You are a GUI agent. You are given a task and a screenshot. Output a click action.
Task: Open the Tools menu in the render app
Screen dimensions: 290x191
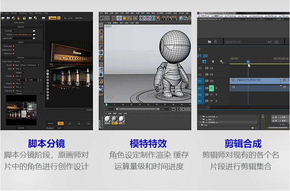point(31,13)
